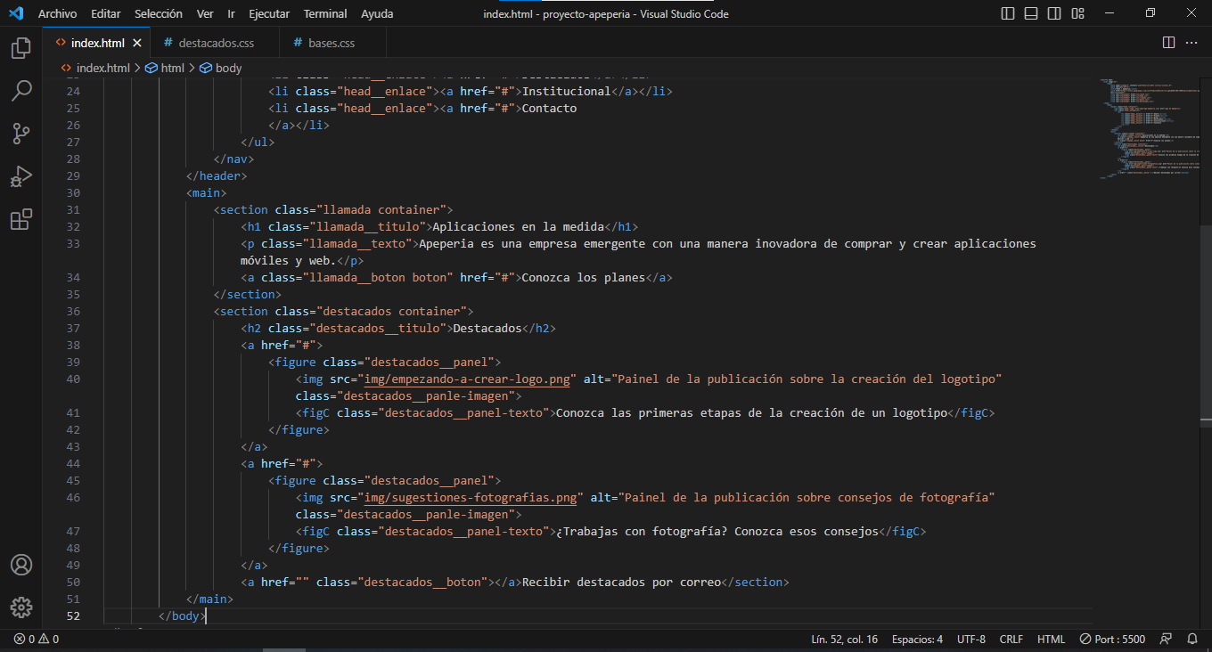Click the VS Code logo icon

[x=16, y=13]
